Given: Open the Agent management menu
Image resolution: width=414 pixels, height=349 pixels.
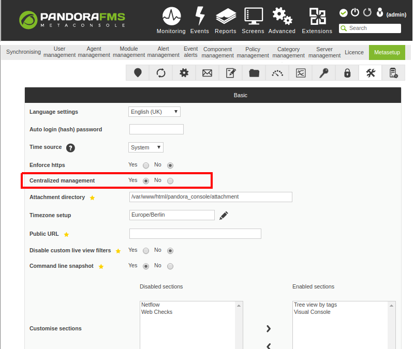Looking at the screenshot, I should (94, 52).
